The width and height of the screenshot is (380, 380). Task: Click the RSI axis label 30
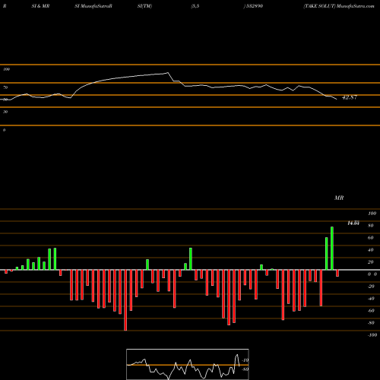point(5,112)
